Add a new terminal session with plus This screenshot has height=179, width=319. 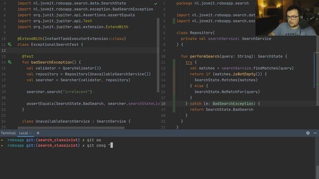38,133
